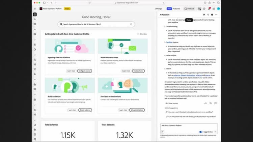Show Safari tab overview icon
253x142 pixels.
tap(218, 3)
